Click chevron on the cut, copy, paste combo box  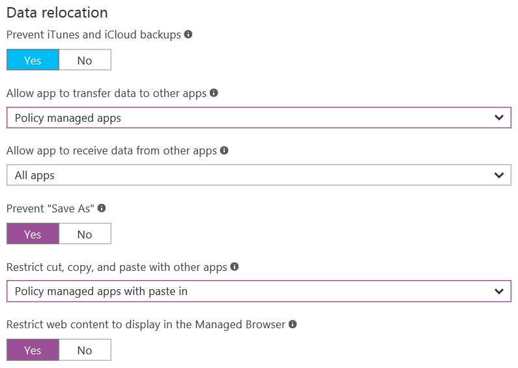click(x=499, y=291)
